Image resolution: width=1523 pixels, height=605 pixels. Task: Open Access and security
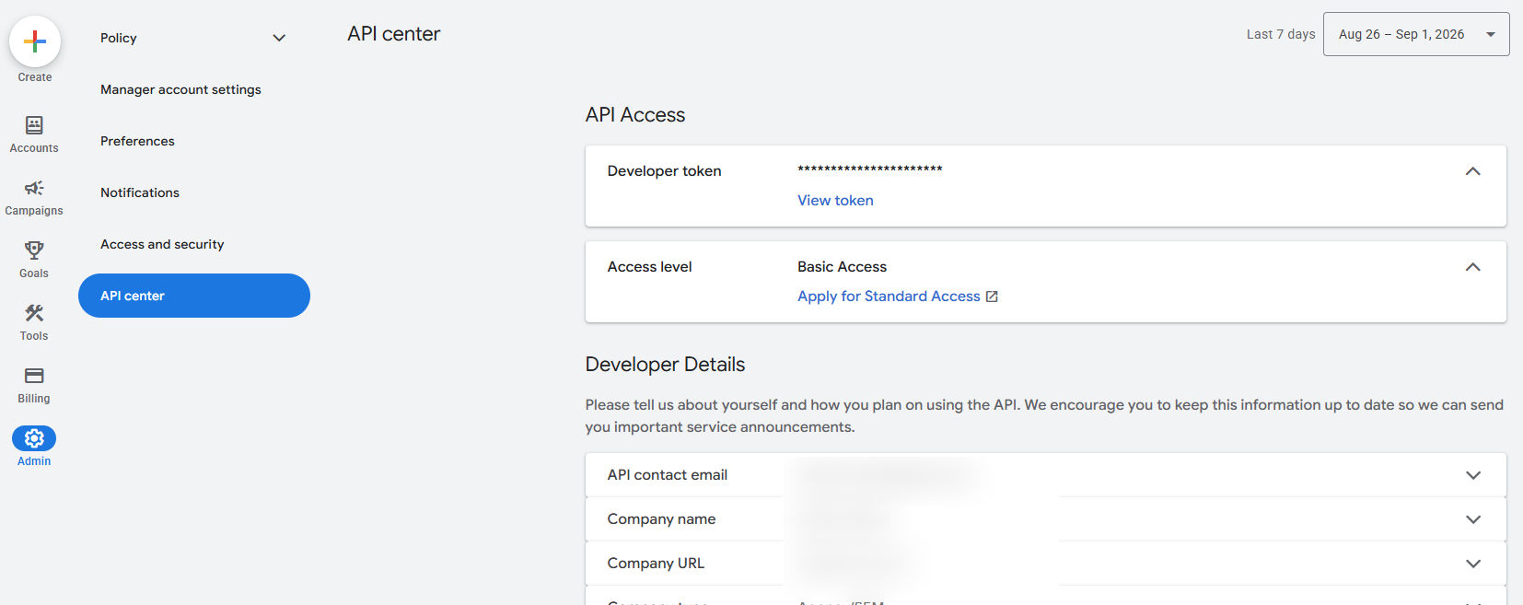tap(162, 244)
